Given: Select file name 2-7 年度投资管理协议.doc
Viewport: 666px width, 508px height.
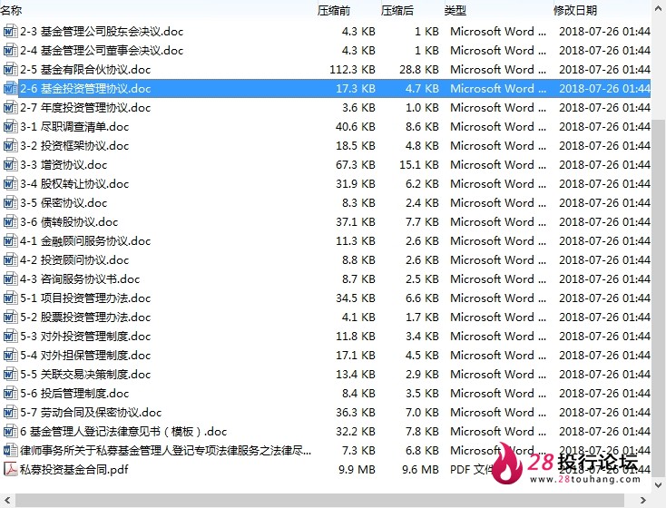Looking at the screenshot, I should (85, 107).
